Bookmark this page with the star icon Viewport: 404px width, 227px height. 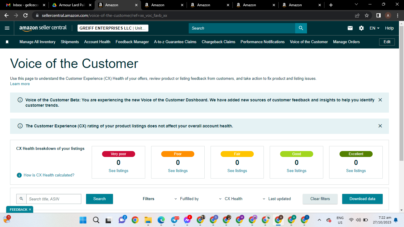[367, 15]
